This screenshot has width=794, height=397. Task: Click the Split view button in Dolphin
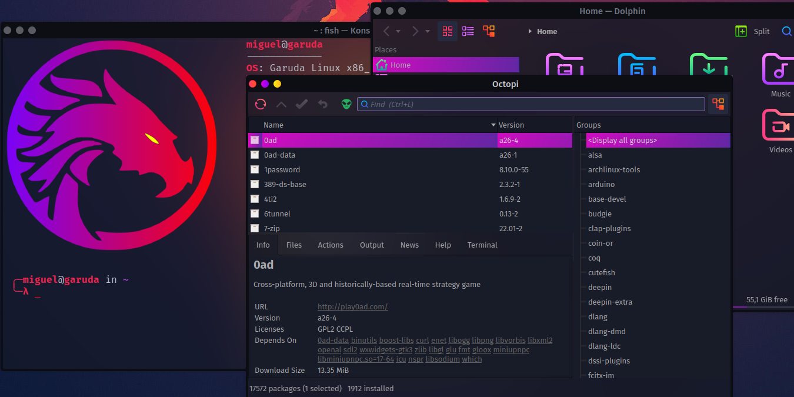pos(752,31)
